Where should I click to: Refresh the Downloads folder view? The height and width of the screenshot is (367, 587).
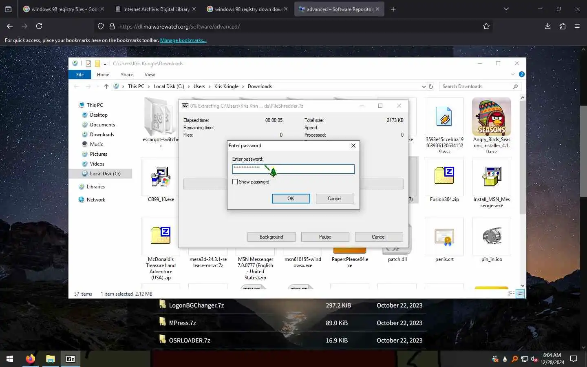[431, 86]
